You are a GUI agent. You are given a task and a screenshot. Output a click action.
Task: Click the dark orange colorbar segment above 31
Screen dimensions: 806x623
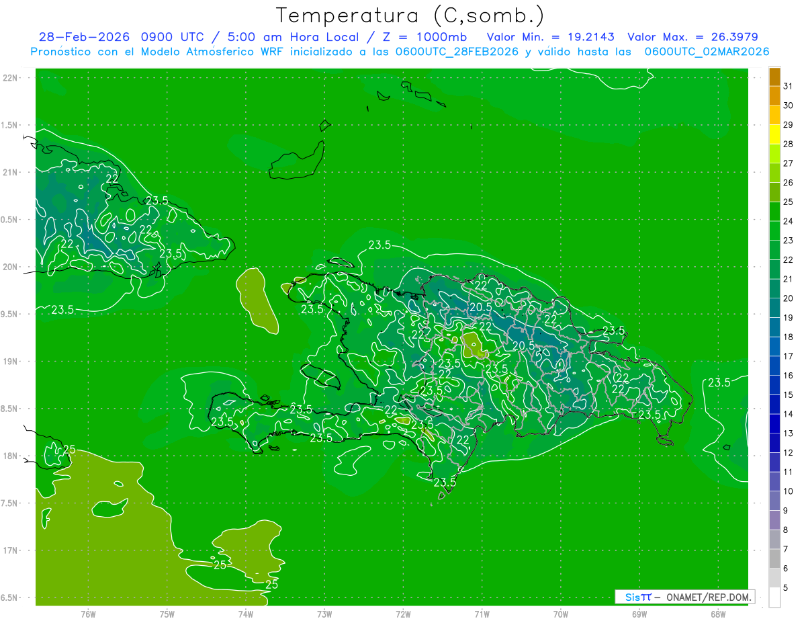pos(774,77)
